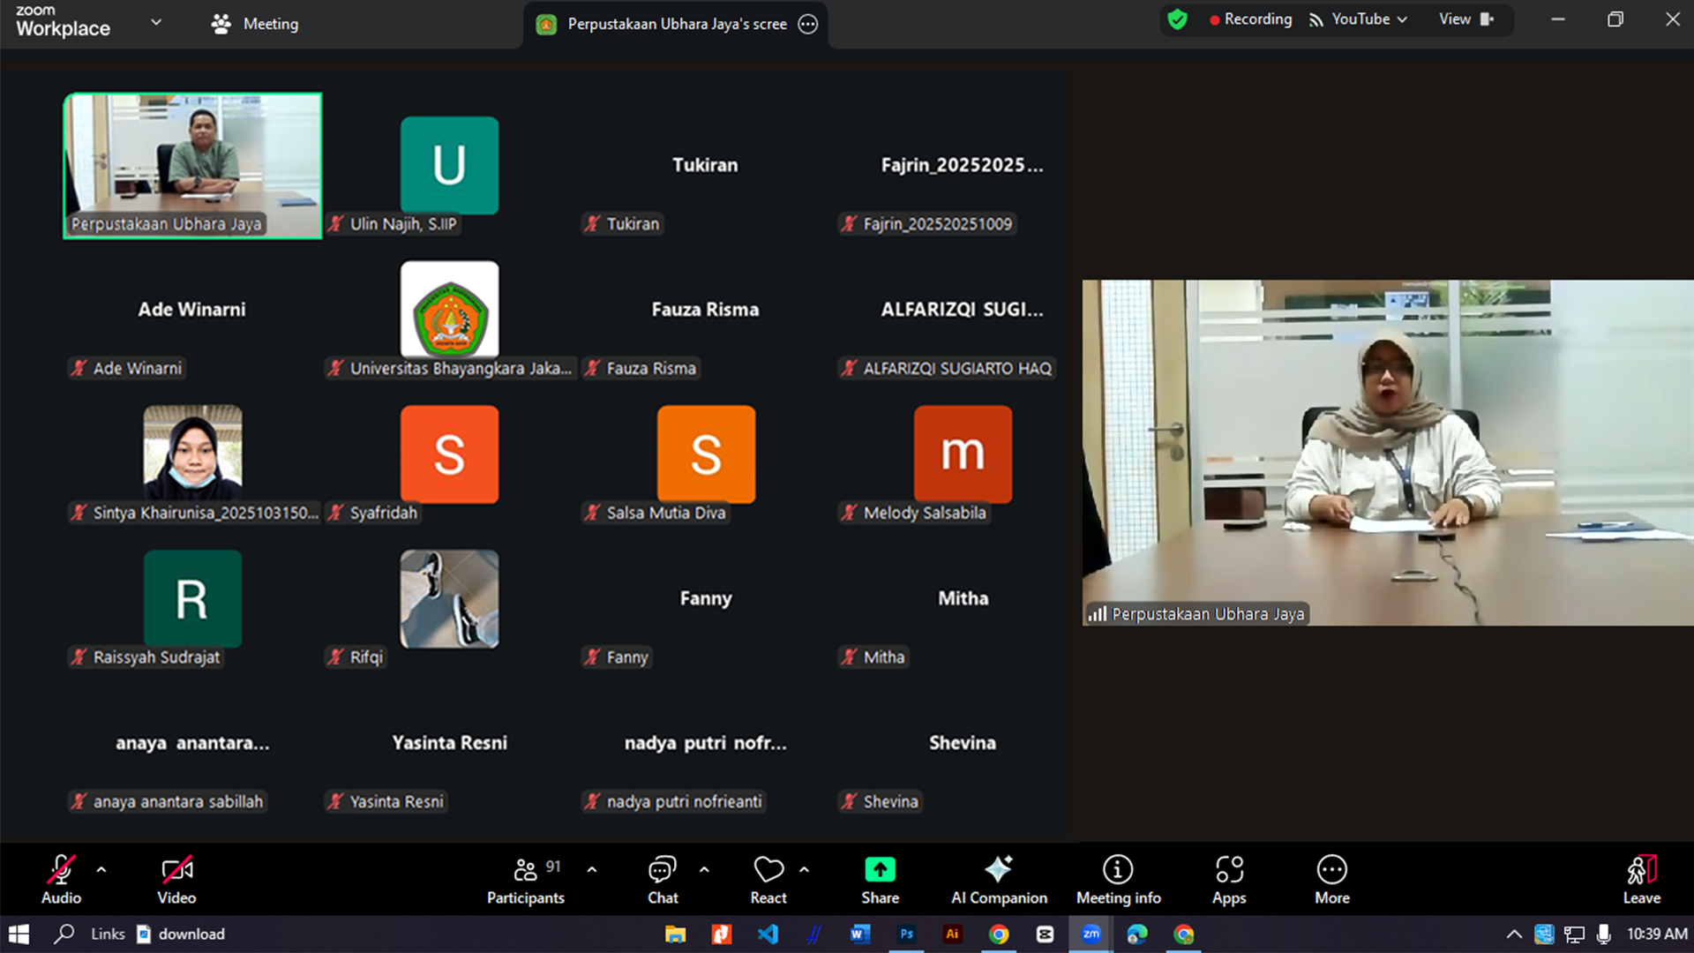The height and width of the screenshot is (953, 1694).
Task: Expand audio options arrow beside Audio
Action: (101, 869)
